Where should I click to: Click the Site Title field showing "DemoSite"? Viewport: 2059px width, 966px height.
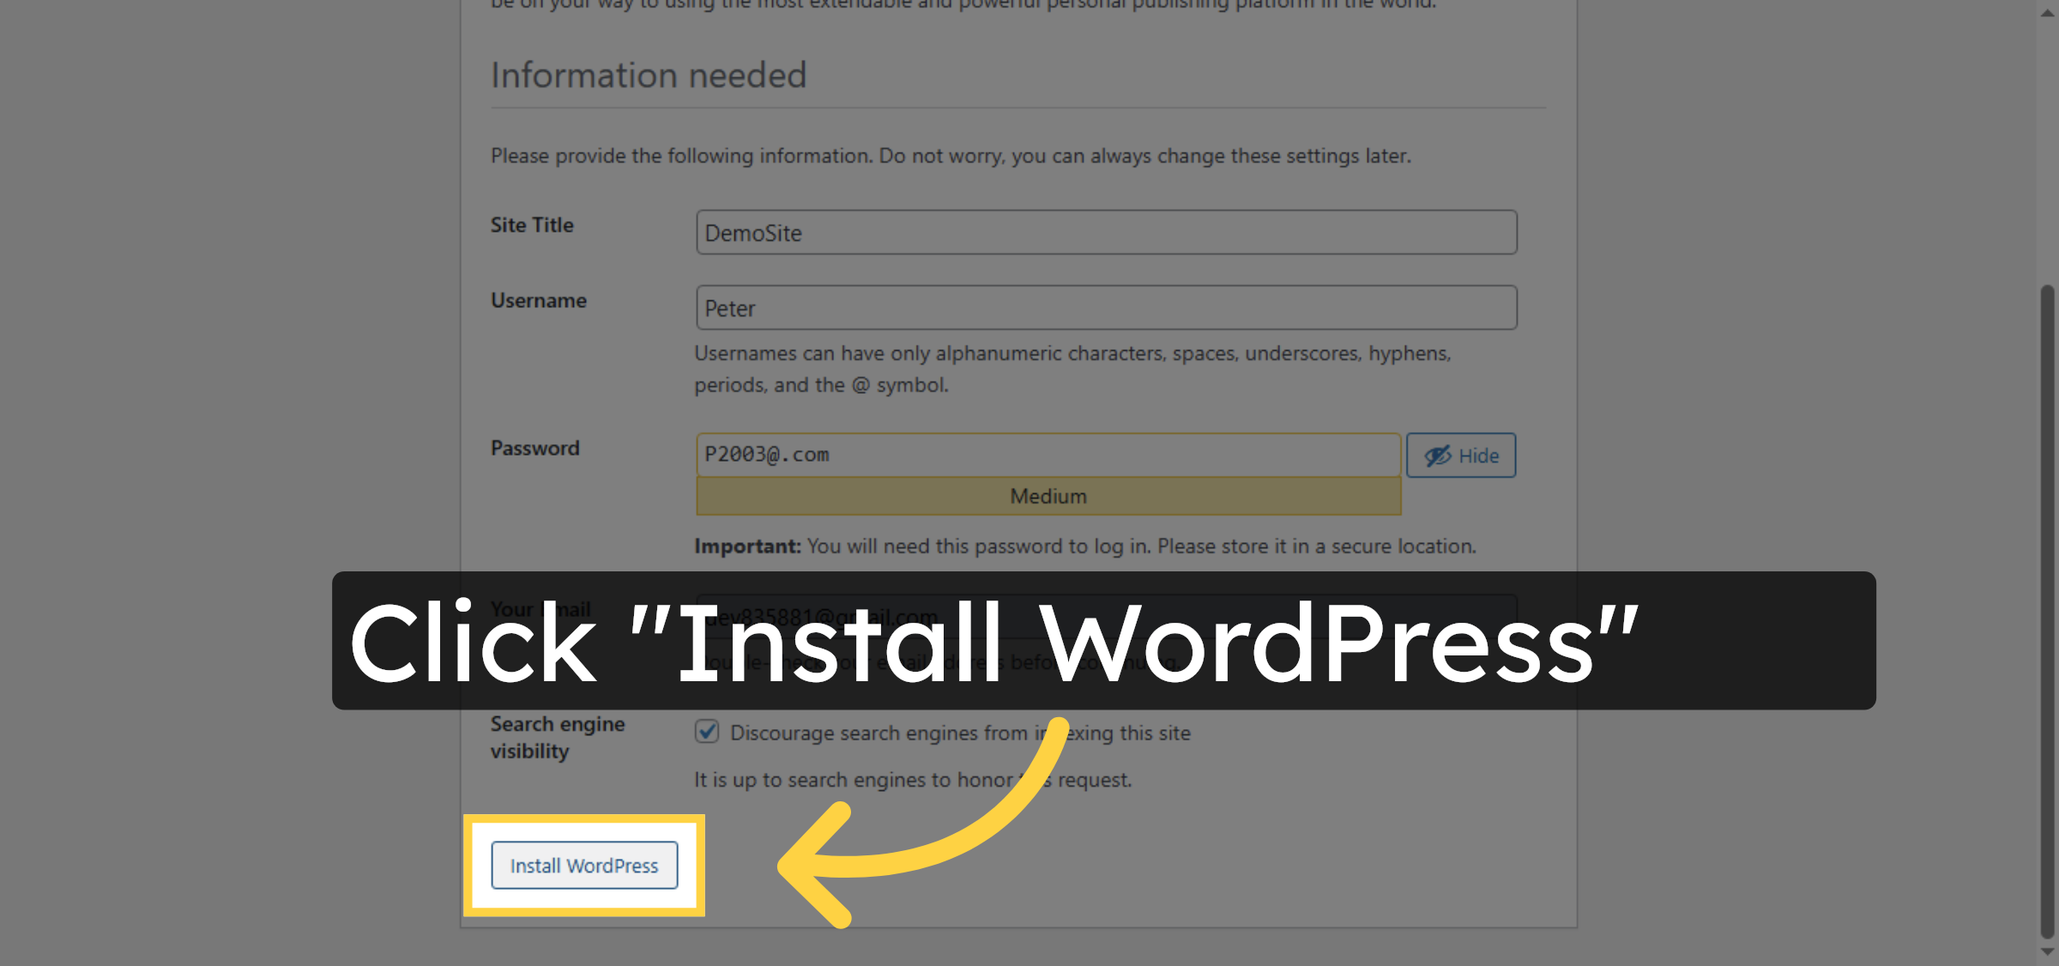[1105, 232]
